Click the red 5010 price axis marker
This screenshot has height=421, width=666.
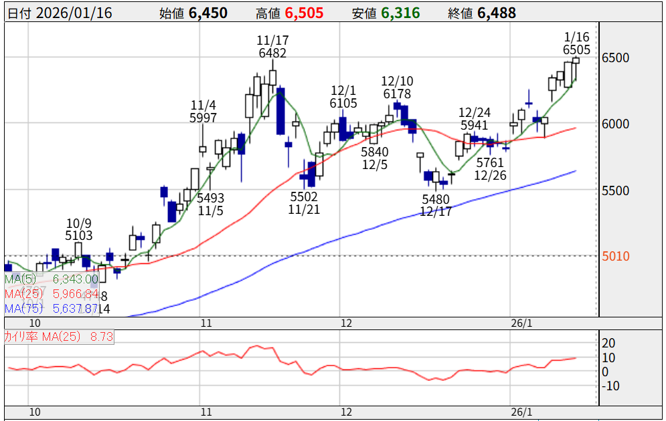tap(616, 256)
